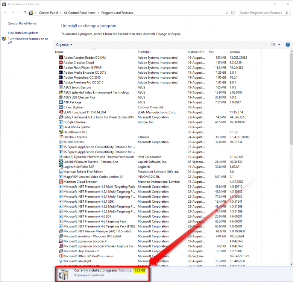Click the up arrow navigation icon
The image size is (293, 282).
[25, 13]
